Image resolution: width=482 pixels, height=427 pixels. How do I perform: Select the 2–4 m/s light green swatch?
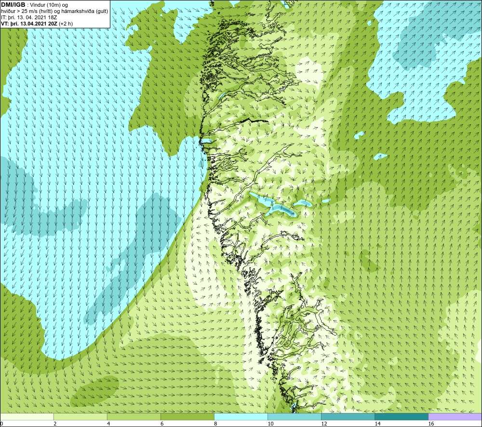(80, 416)
